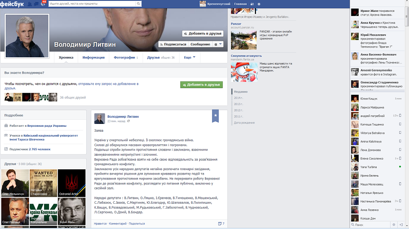Click the chat sidebar options gear

click(394, 225)
